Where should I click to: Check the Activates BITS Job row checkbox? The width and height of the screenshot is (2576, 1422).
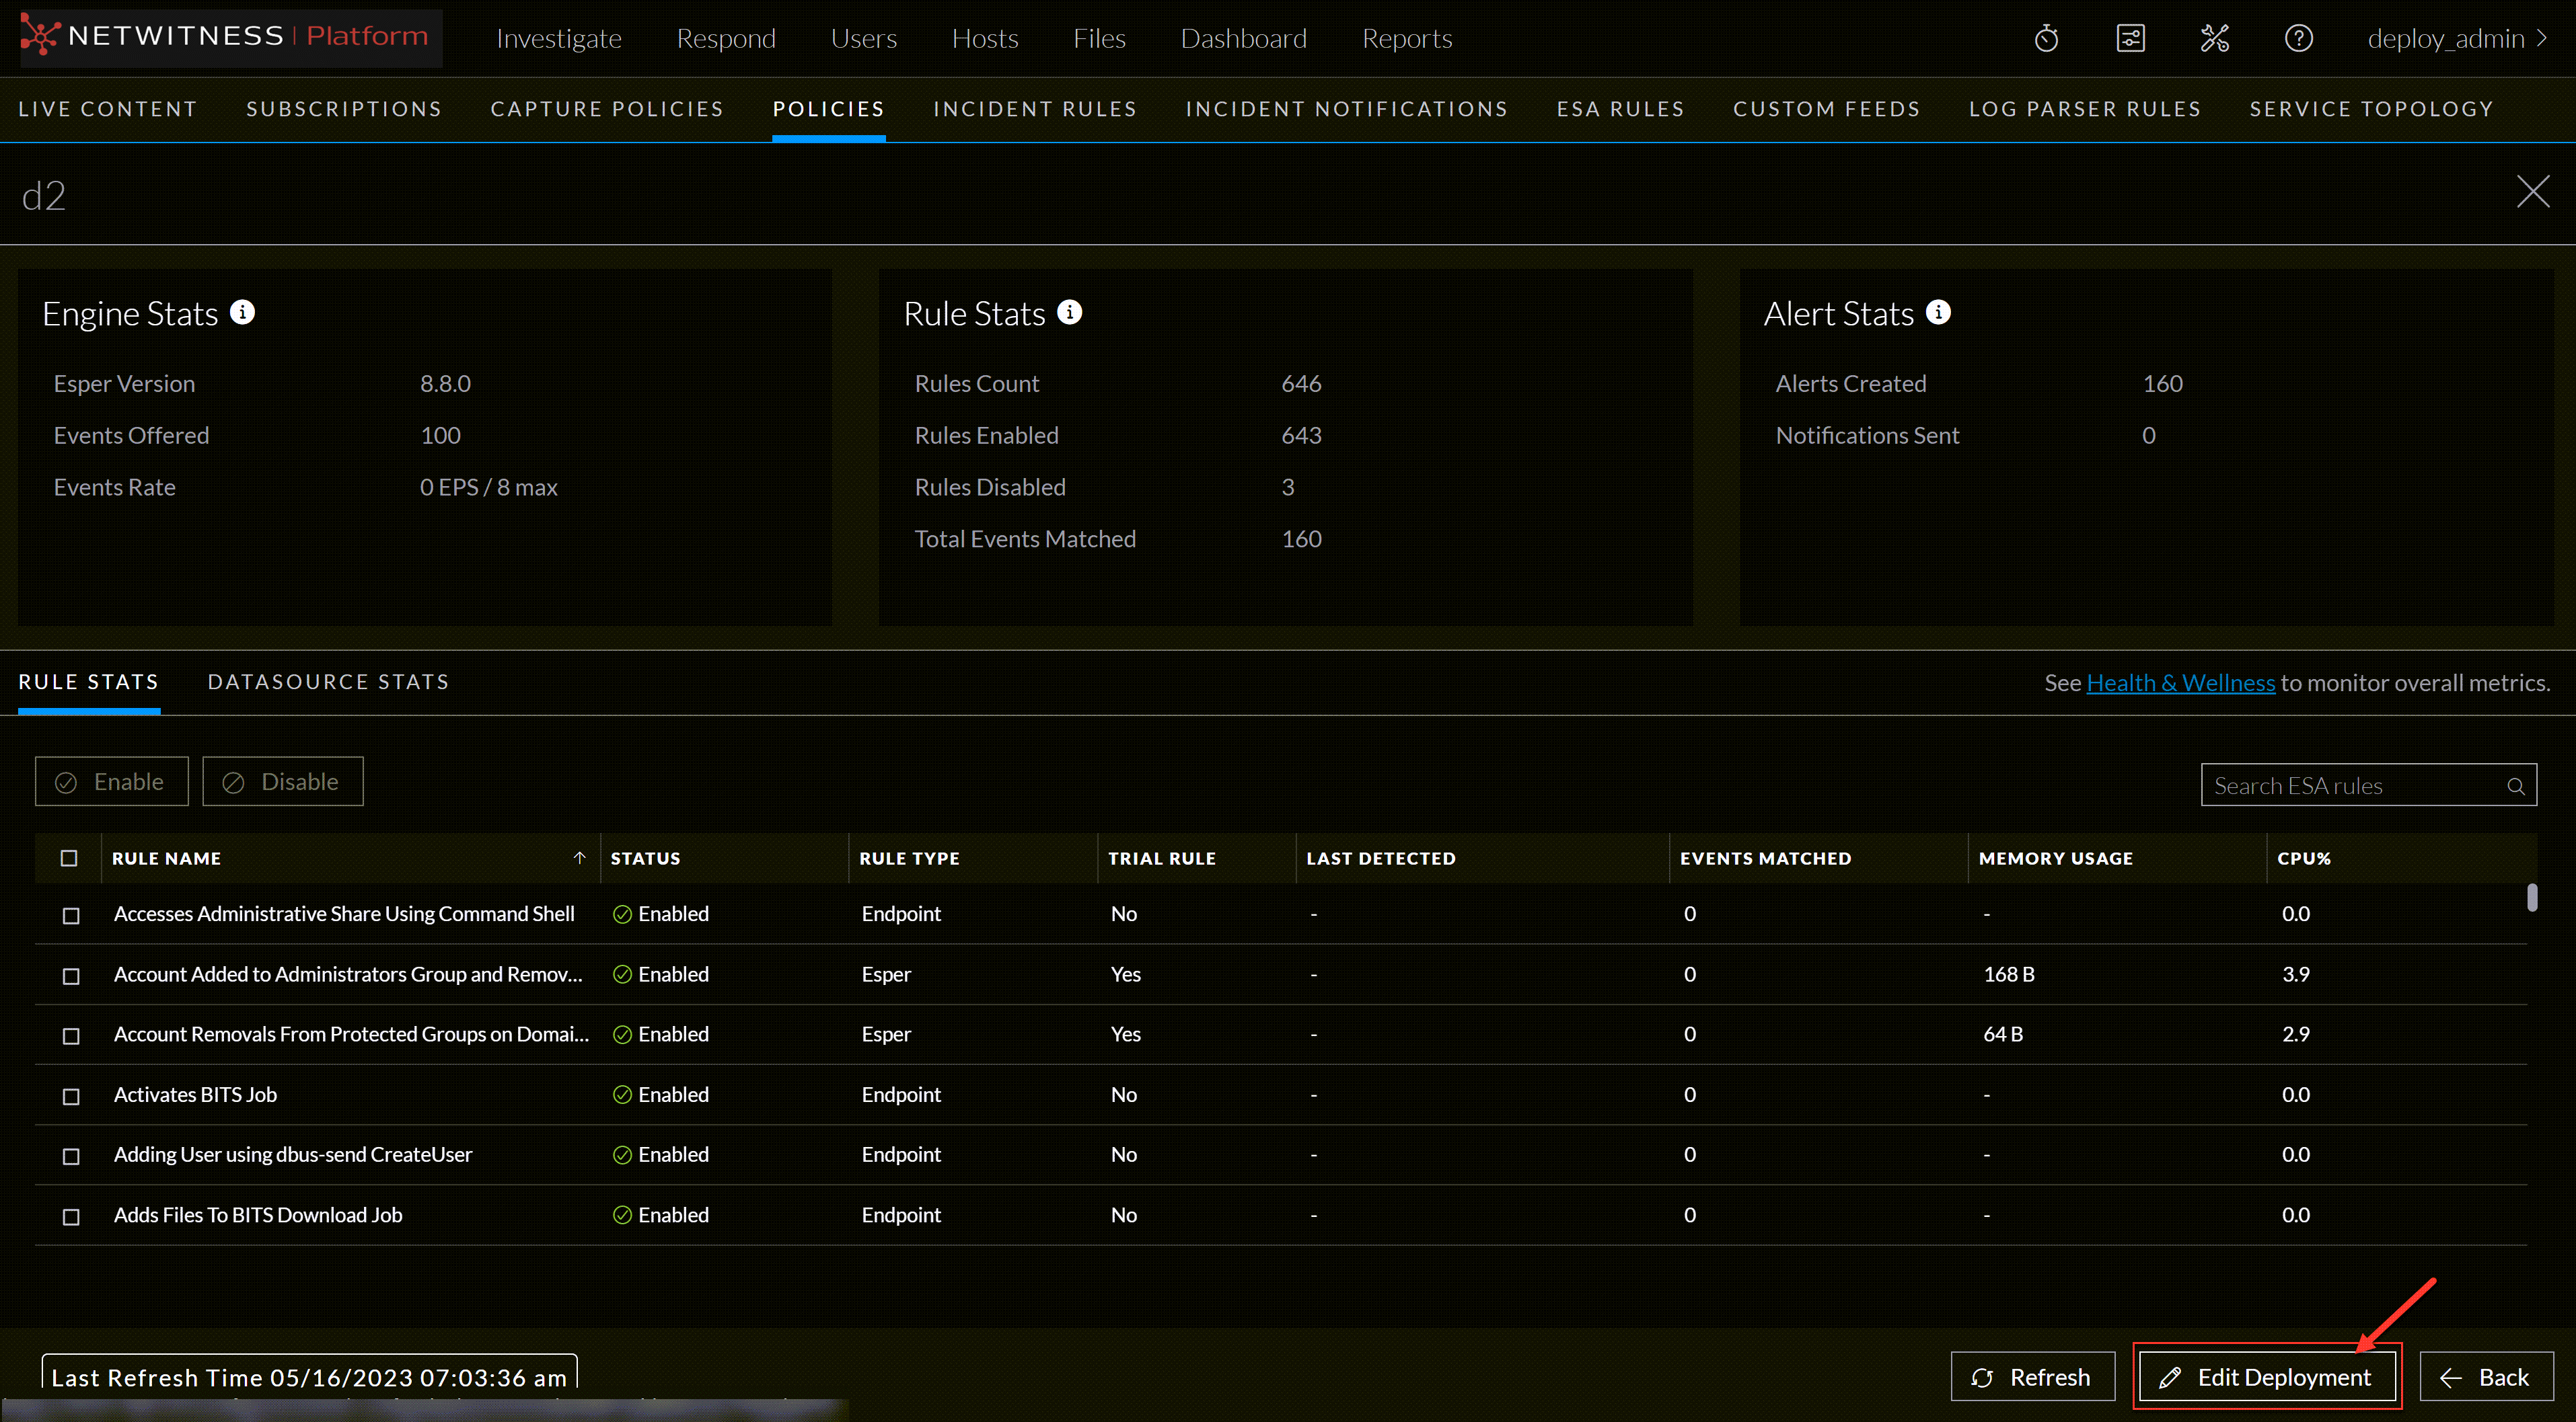[70, 1096]
